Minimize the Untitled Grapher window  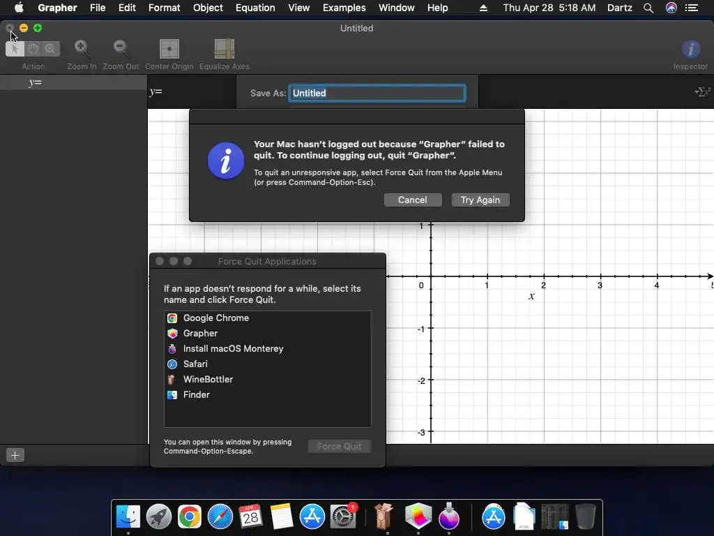point(24,28)
